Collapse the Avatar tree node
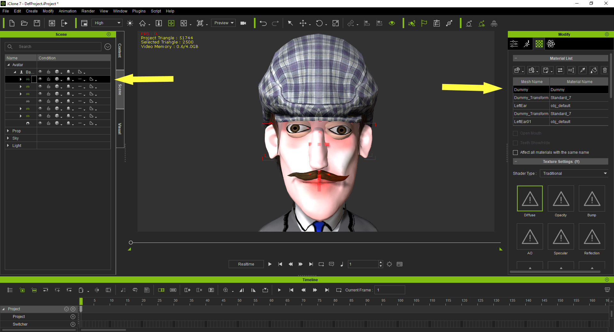The image size is (614, 332). [8, 65]
